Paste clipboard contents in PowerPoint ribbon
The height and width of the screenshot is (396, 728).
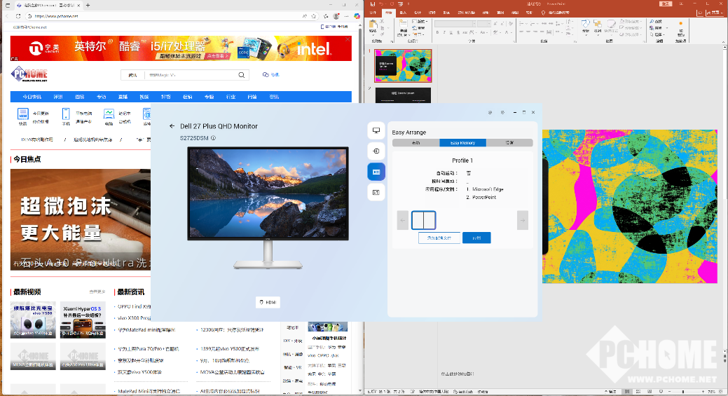(373, 25)
